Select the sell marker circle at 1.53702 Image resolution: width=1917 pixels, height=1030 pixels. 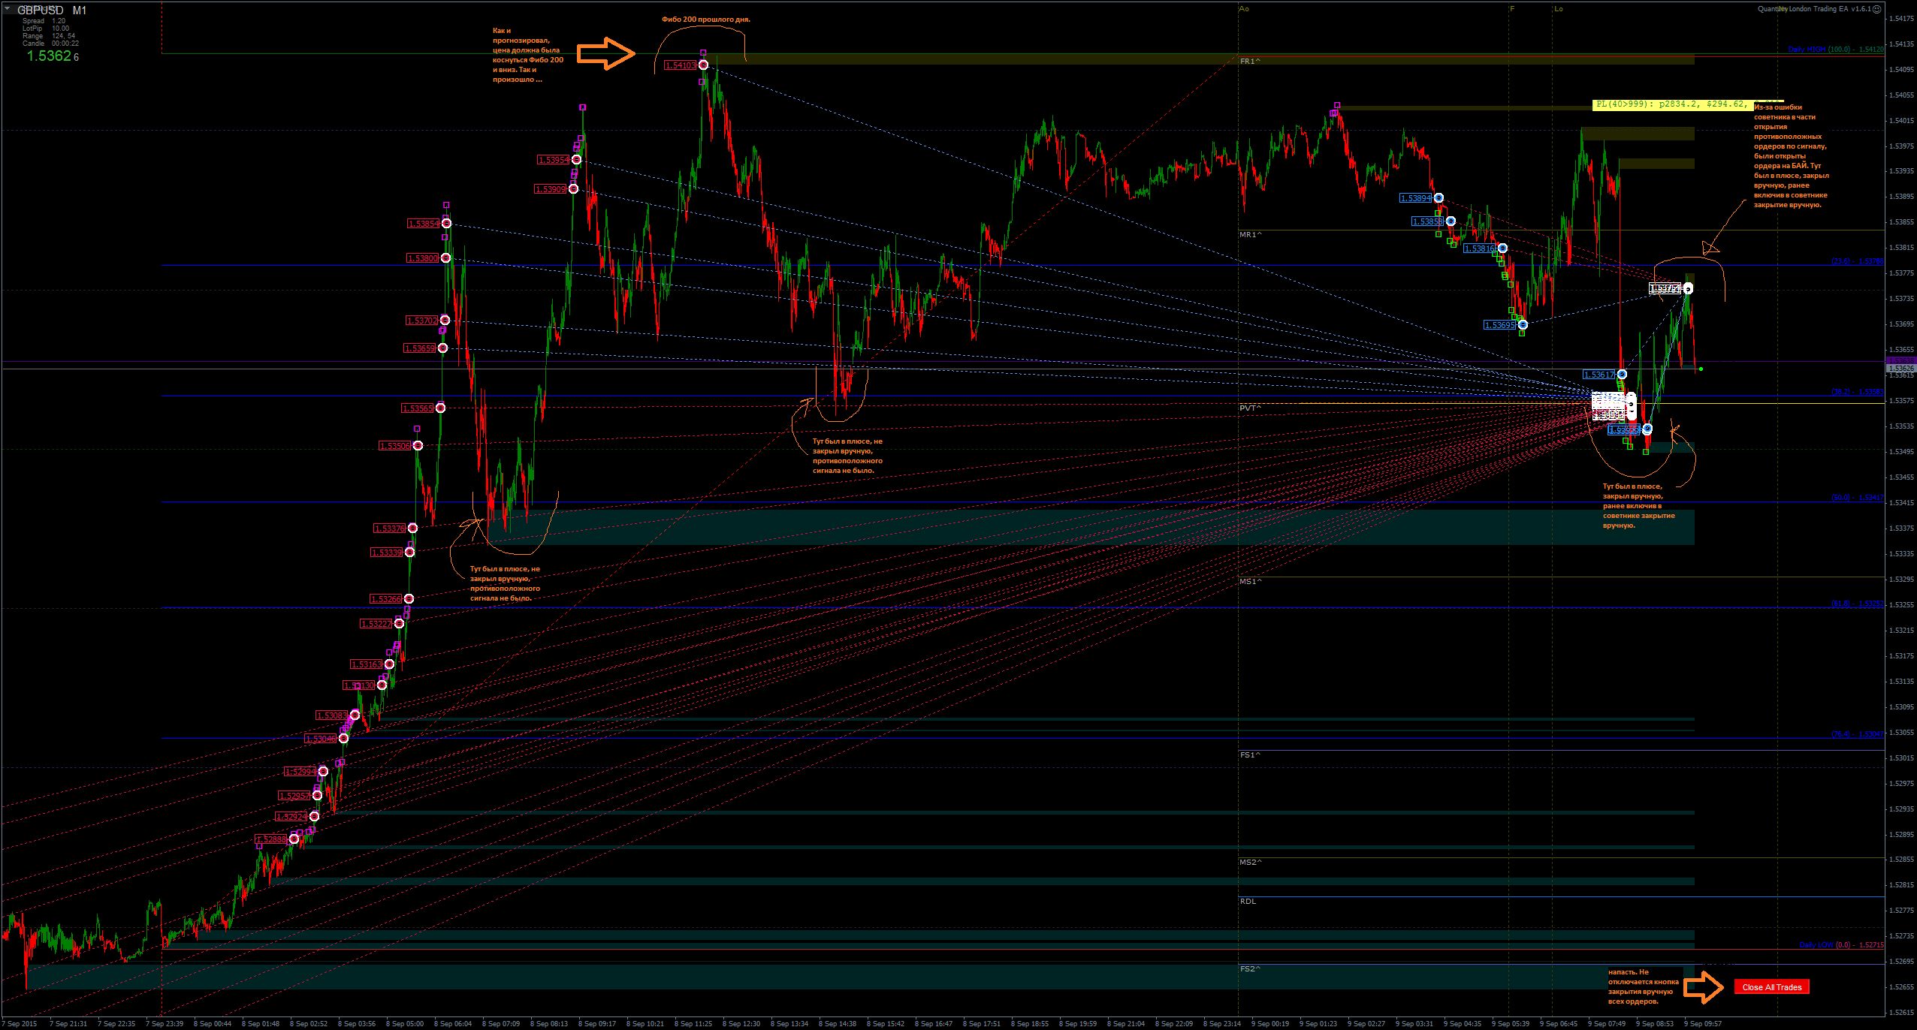445,321
